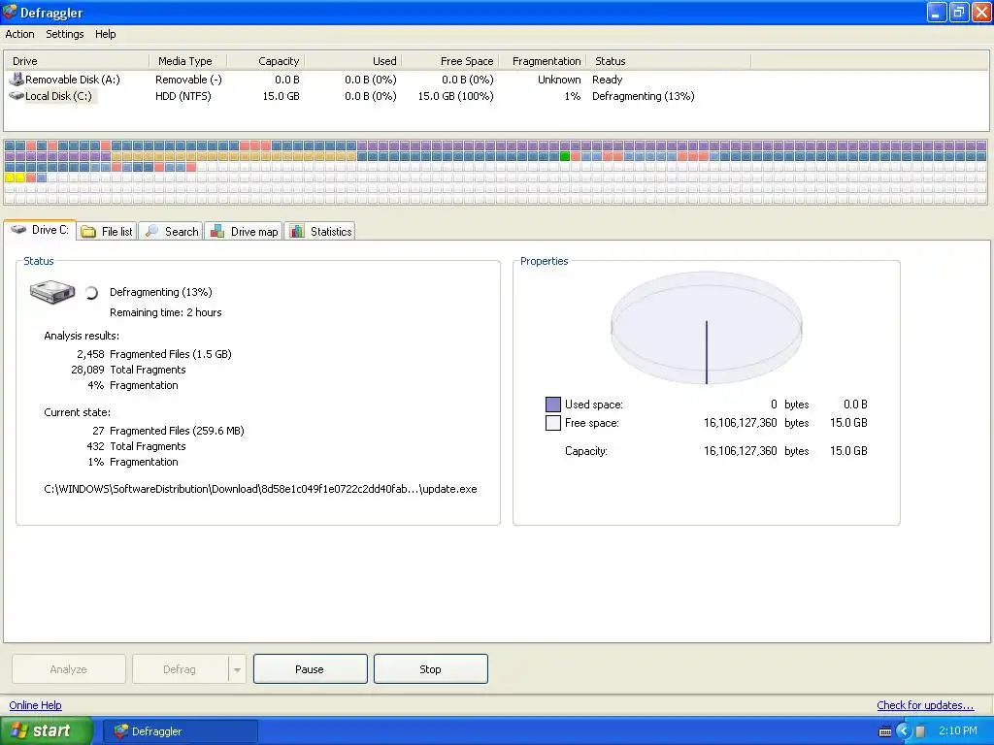
Task: Click the Free space white swatch
Action: point(552,423)
